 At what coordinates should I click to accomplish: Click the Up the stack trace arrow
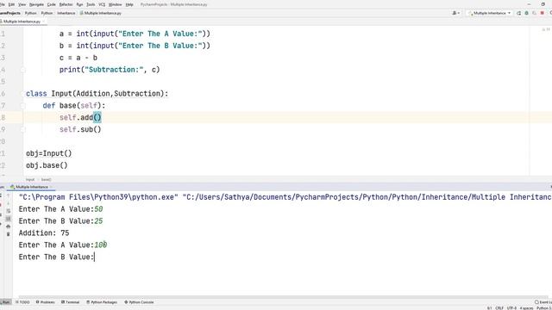8,195
